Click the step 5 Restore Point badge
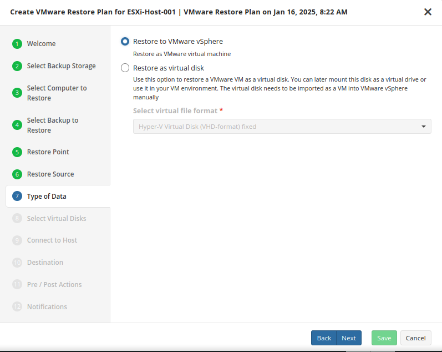 (17, 152)
